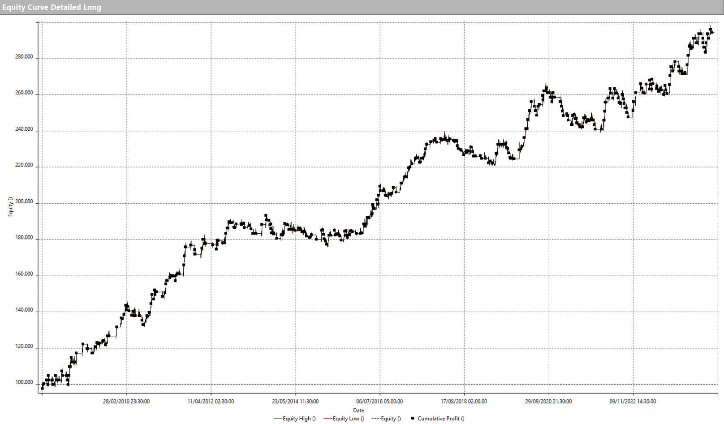This screenshot has width=724, height=424.
Task: Click the 06/07/2016 05:00:00 date label
Action: point(379,402)
